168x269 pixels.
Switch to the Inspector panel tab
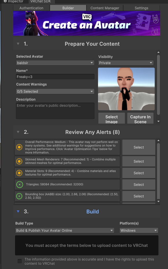pyautogui.click(x=14, y=1)
